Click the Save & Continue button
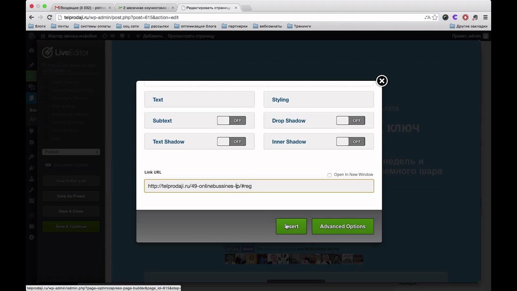The image size is (517, 291). (71, 226)
